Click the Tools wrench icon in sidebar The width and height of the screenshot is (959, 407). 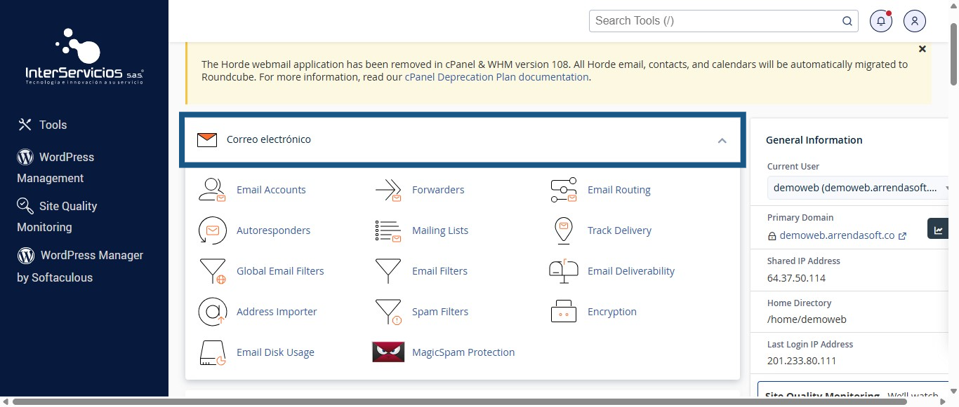(x=25, y=125)
